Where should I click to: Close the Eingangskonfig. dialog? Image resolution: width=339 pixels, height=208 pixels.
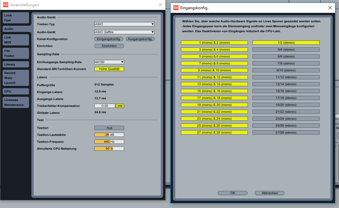click(x=330, y=8)
